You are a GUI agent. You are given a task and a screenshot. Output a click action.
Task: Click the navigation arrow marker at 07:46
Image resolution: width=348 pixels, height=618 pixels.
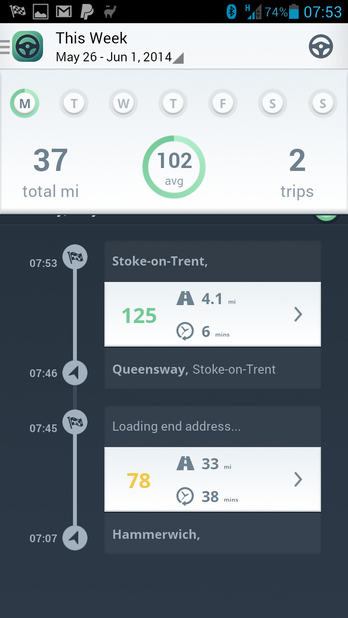[75, 373]
